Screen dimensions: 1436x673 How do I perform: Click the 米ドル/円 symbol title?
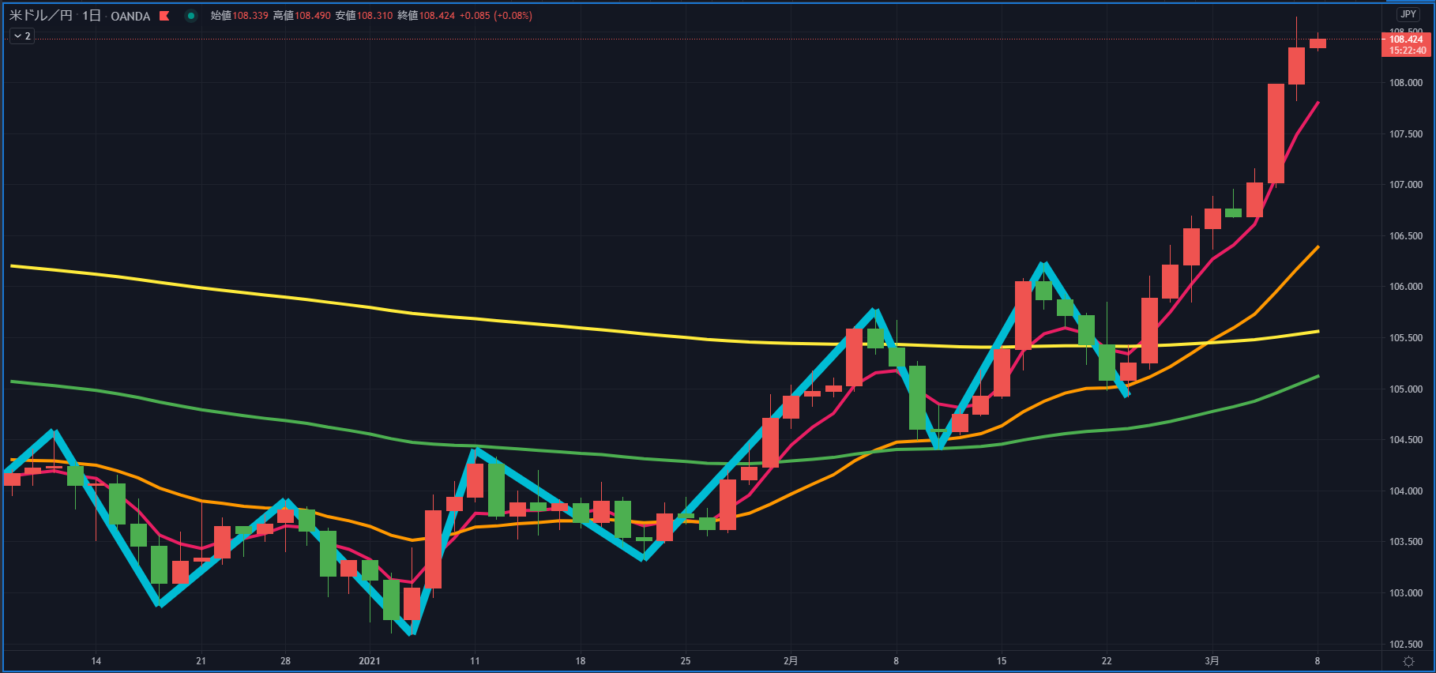[41, 16]
